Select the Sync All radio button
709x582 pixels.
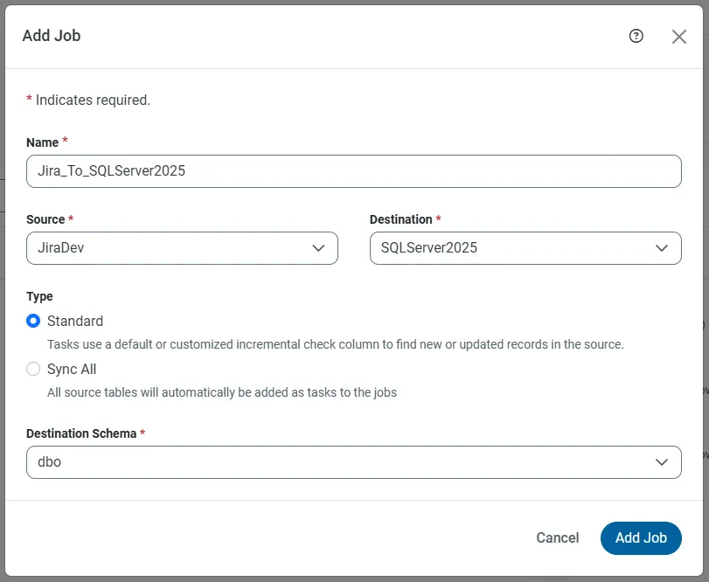click(33, 369)
